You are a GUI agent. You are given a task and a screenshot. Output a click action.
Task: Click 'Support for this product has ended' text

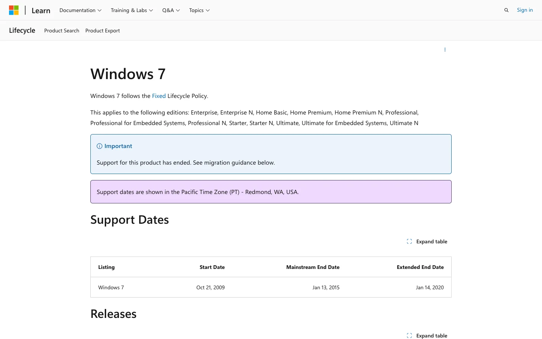point(144,163)
